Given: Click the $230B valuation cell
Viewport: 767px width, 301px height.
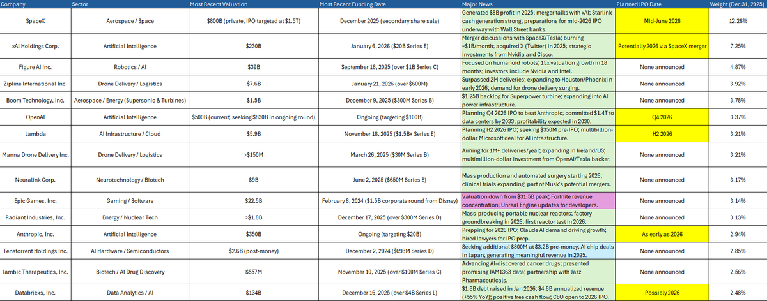Looking at the screenshot, I should pos(254,47).
